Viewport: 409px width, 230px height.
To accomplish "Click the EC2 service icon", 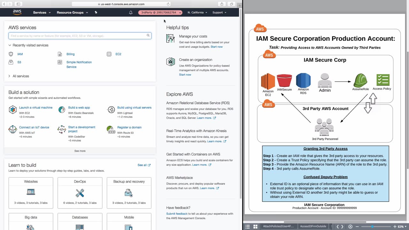I will 109,54.
